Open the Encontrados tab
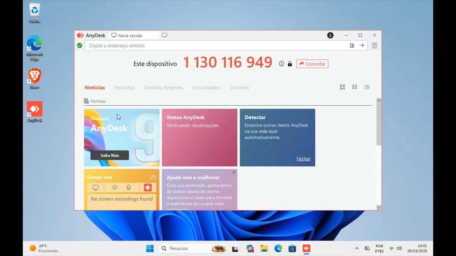The width and height of the screenshot is (456, 256). tap(206, 87)
